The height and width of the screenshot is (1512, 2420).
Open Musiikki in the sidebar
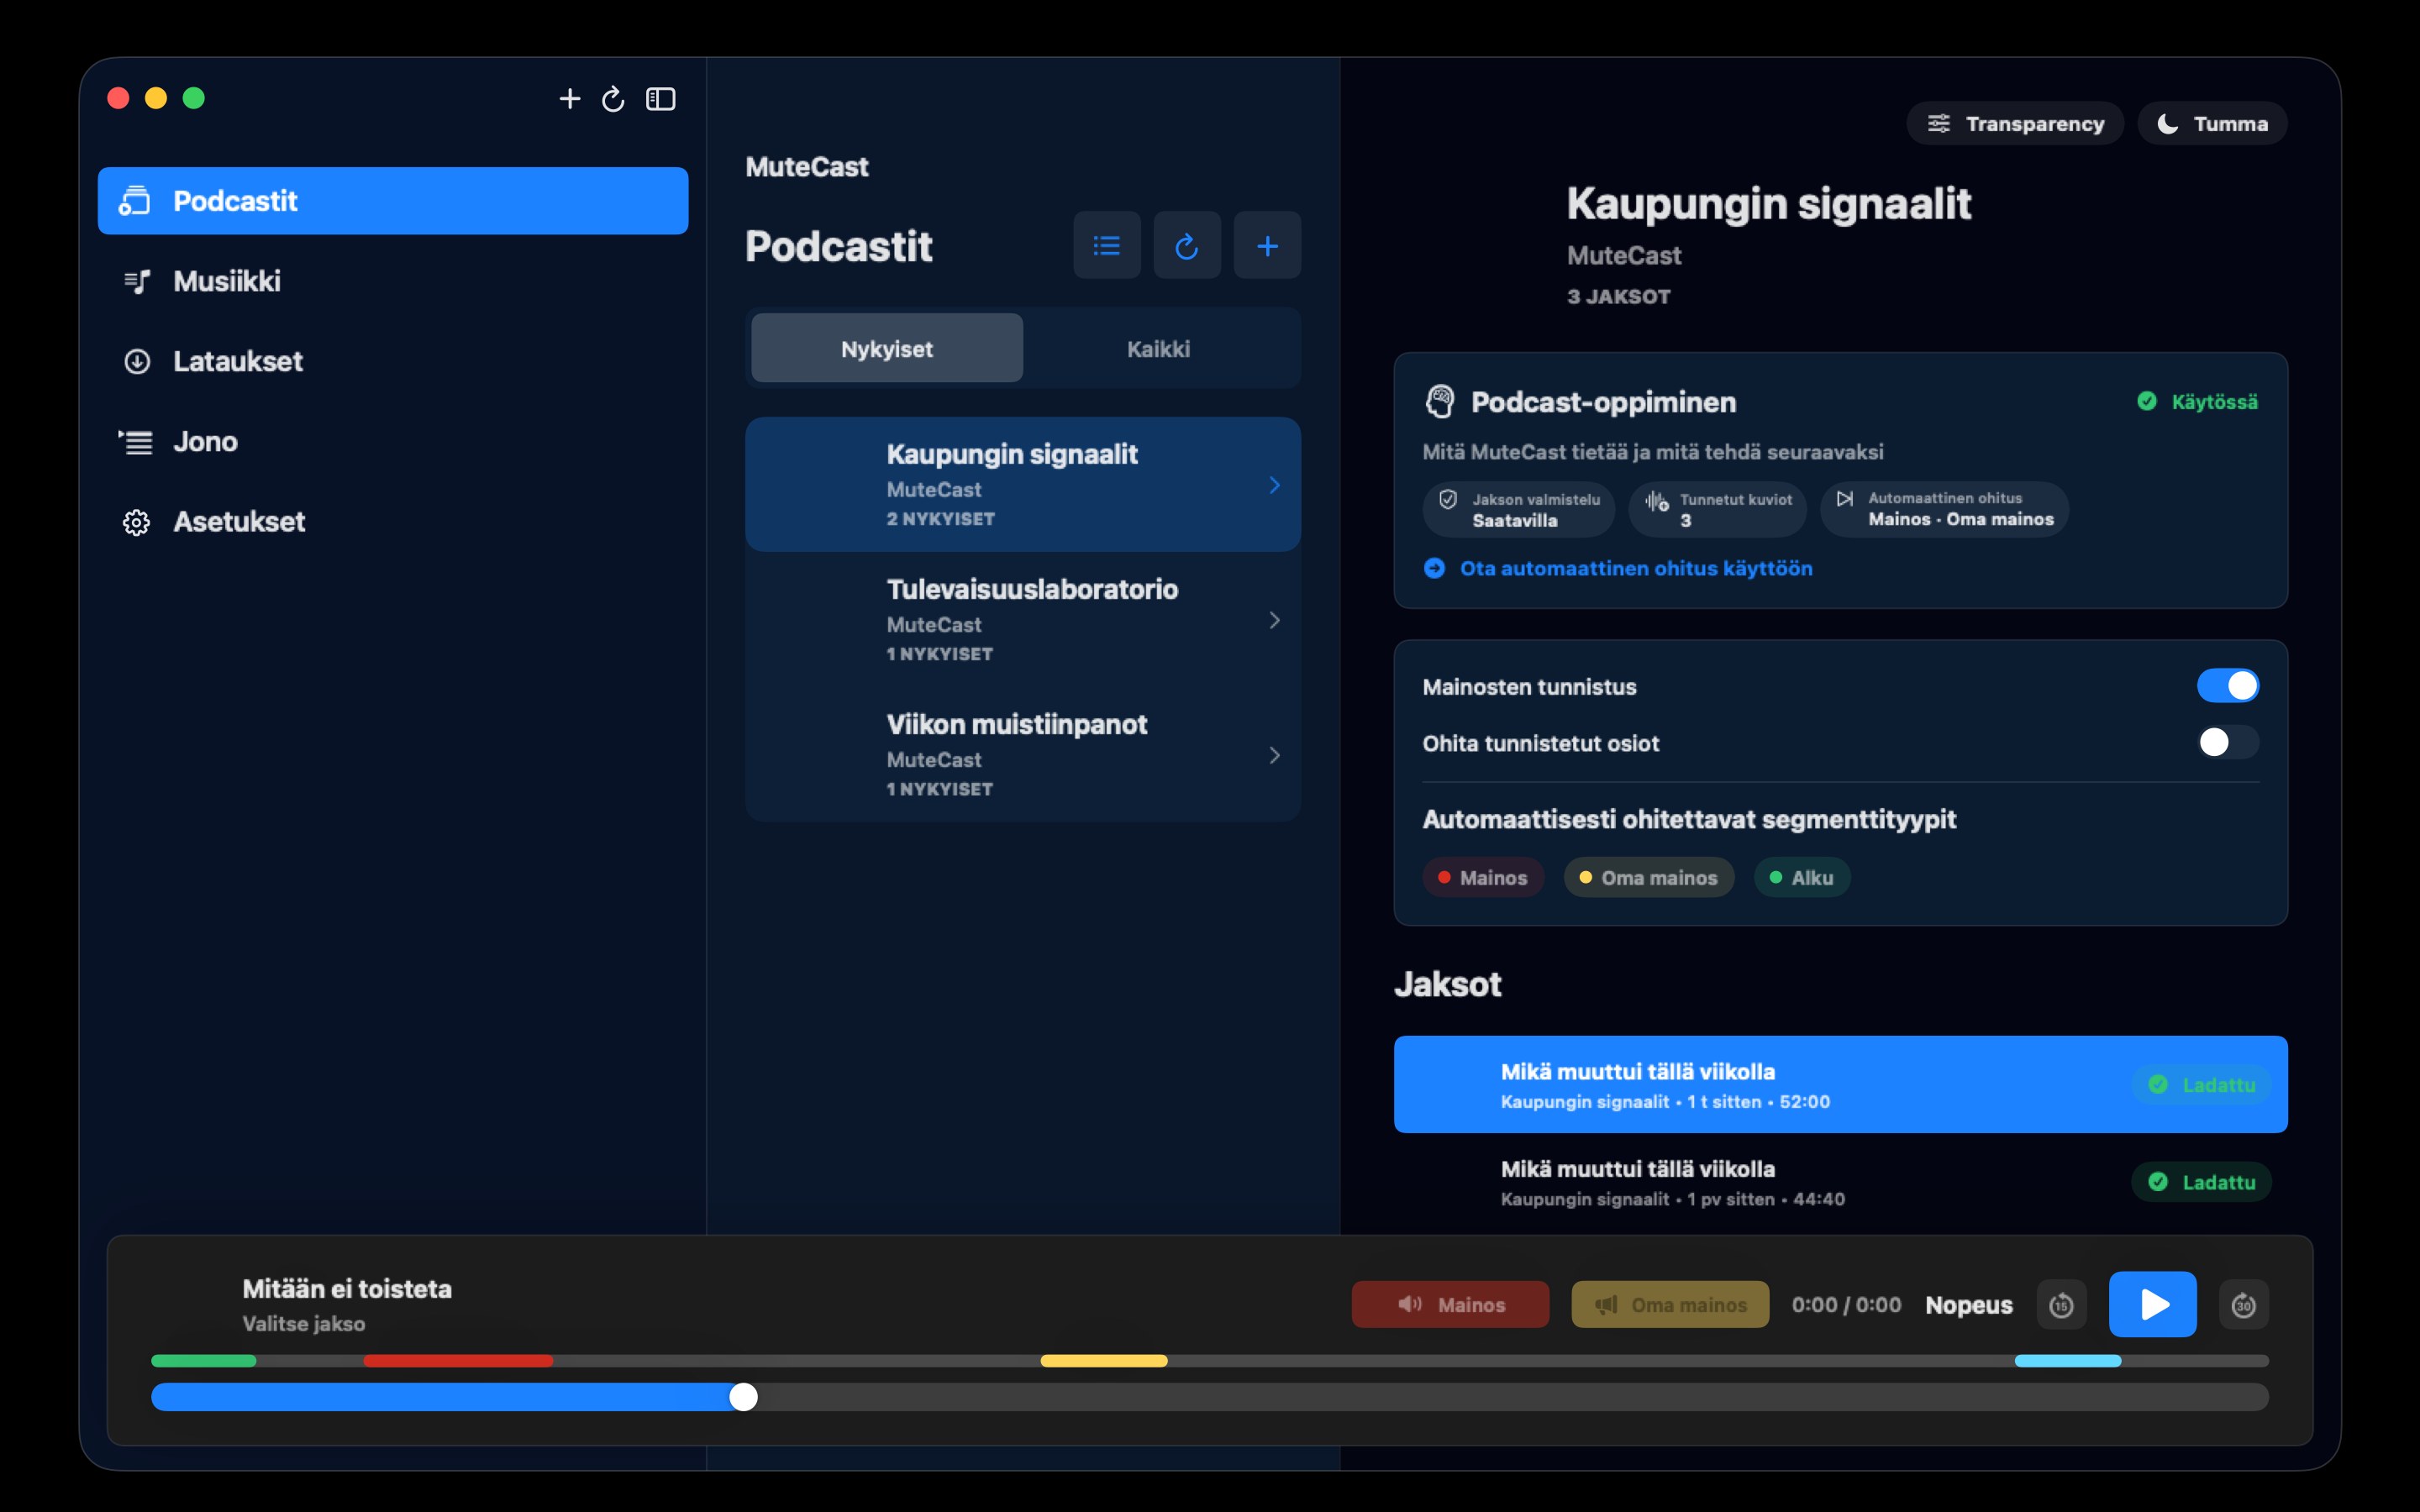(x=393, y=281)
